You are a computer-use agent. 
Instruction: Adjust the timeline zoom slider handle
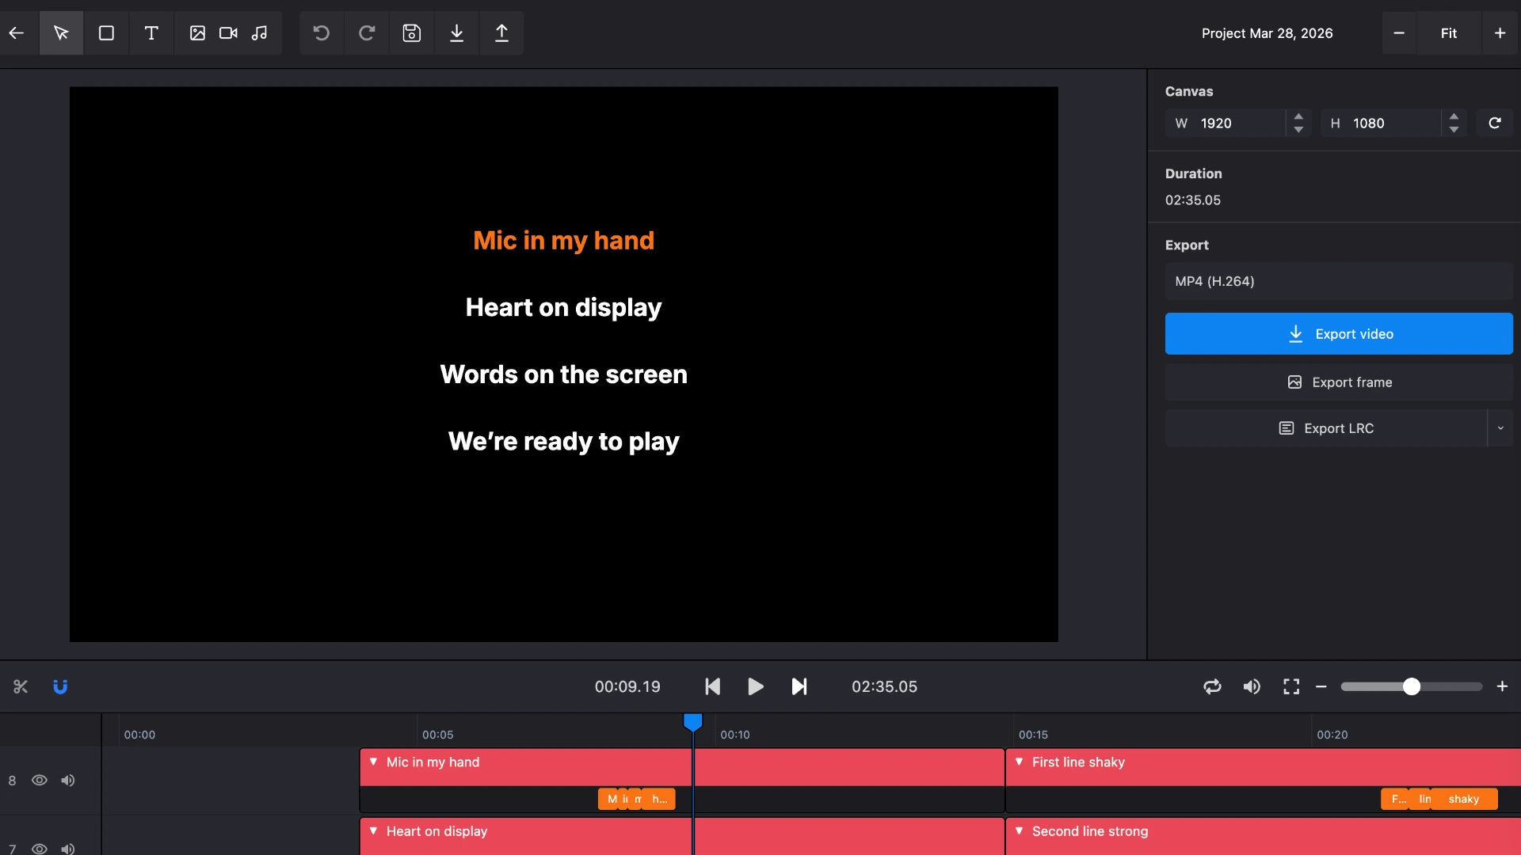(x=1412, y=686)
